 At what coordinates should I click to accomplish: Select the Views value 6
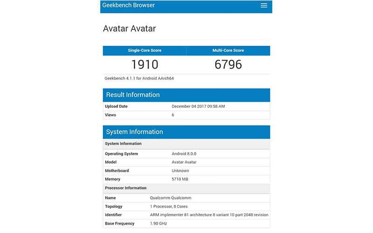(173, 115)
